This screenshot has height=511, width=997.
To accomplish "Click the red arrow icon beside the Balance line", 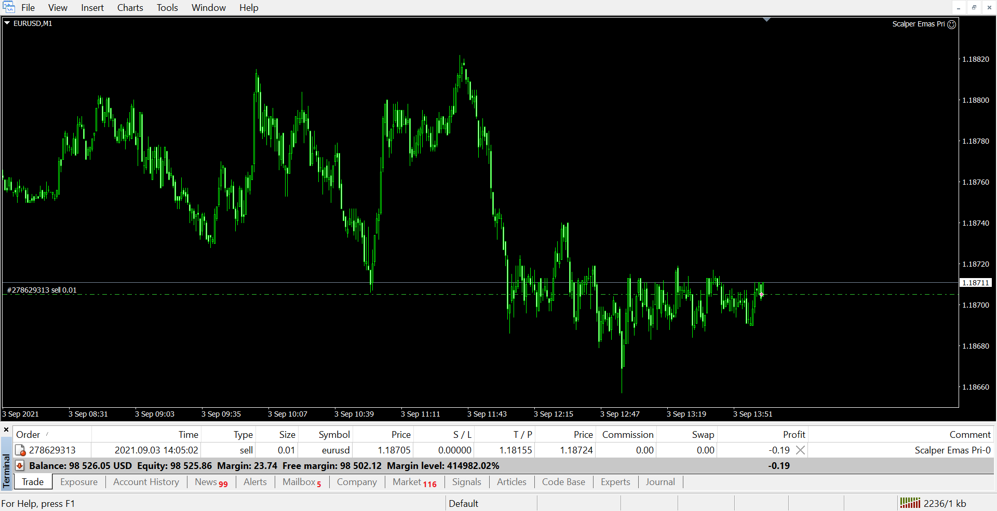I will (x=20, y=466).
